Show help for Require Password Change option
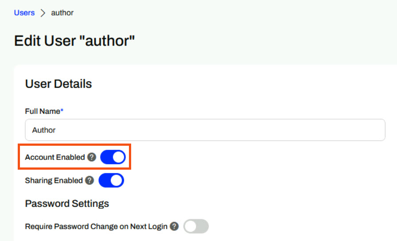 tap(174, 226)
